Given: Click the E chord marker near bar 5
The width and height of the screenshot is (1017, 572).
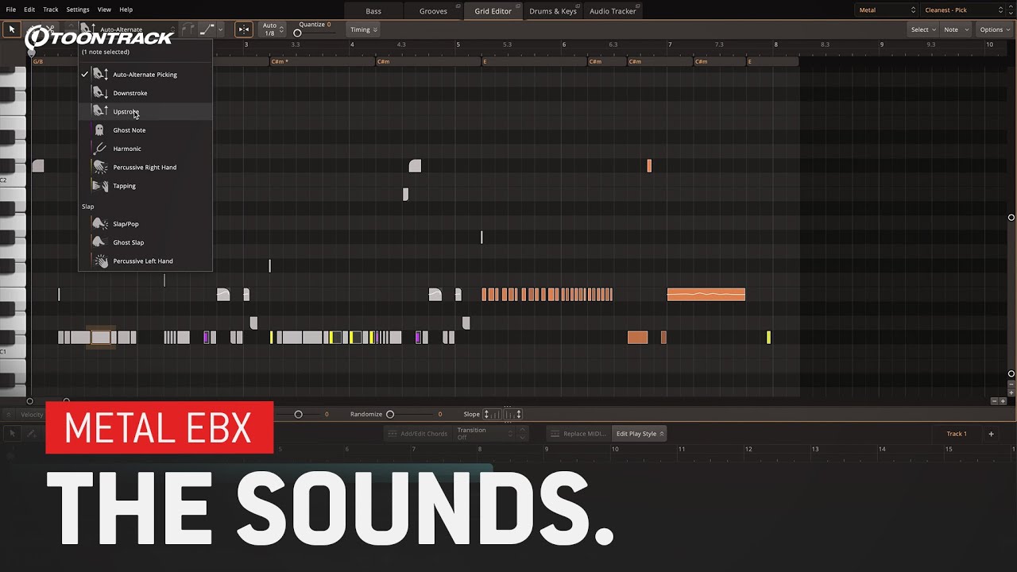Looking at the screenshot, I should pyautogui.click(x=485, y=61).
